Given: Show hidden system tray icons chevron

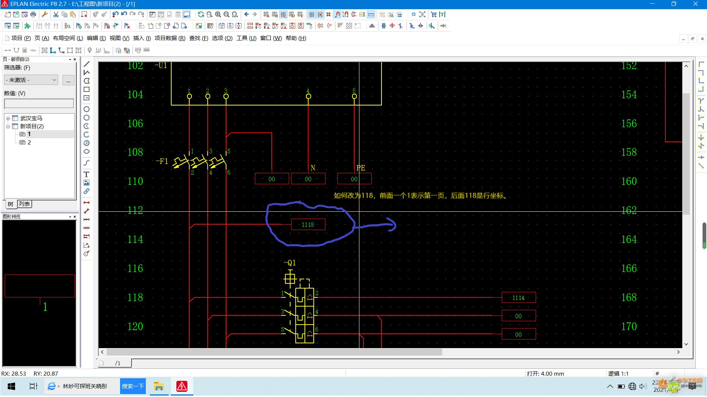Looking at the screenshot, I should (610, 386).
